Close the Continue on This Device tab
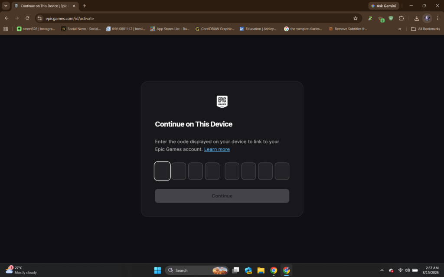The height and width of the screenshot is (277, 444). click(74, 6)
